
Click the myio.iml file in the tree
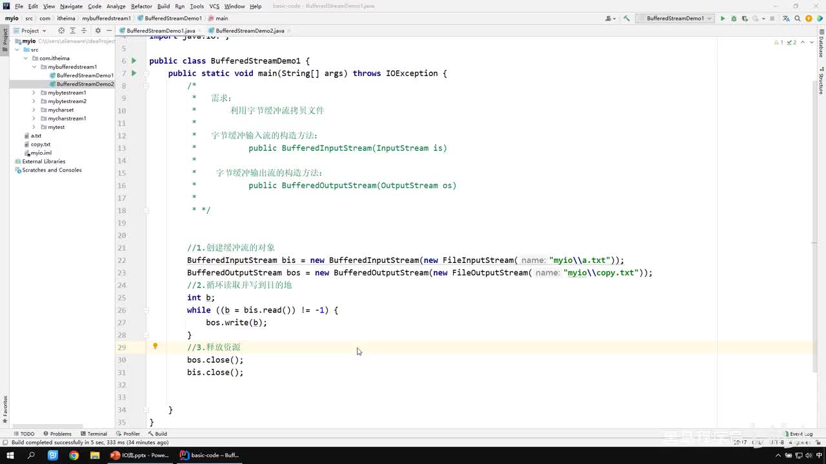[41, 153]
